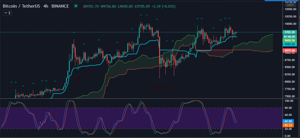Select the green 9628.56 price scale label
Viewport: 300px width, 138px height.
click(289, 40)
